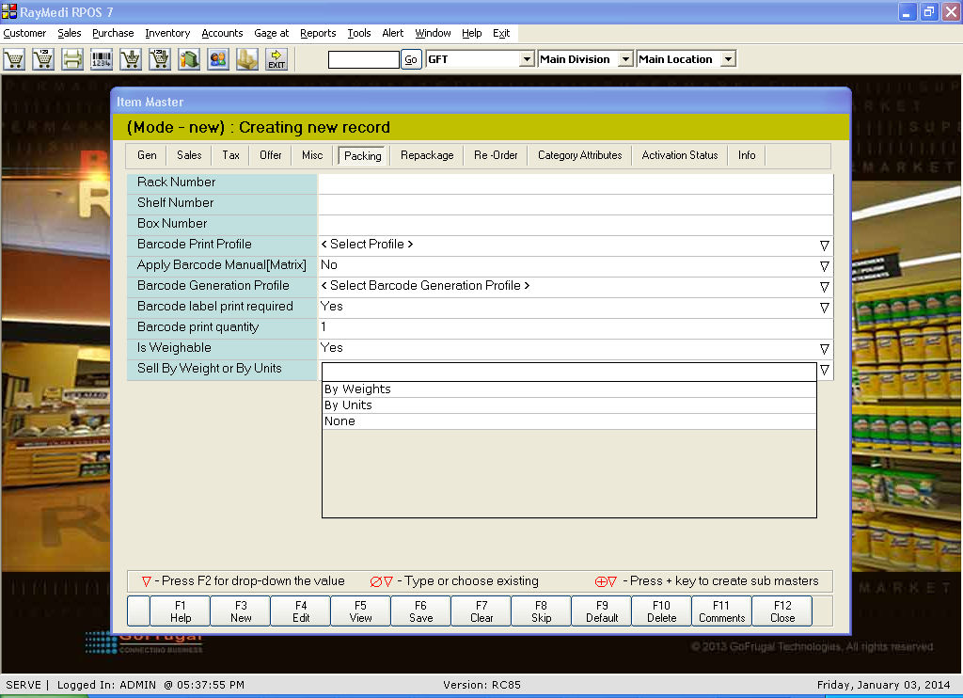
Task: Click the barcode icon in toolbar
Action: point(102,59)
